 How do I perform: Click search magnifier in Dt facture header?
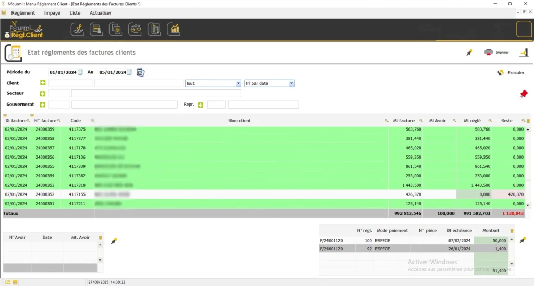[28, 121]
